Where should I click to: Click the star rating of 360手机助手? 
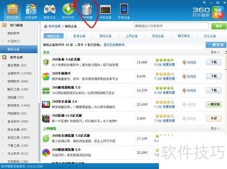(165, 74)
